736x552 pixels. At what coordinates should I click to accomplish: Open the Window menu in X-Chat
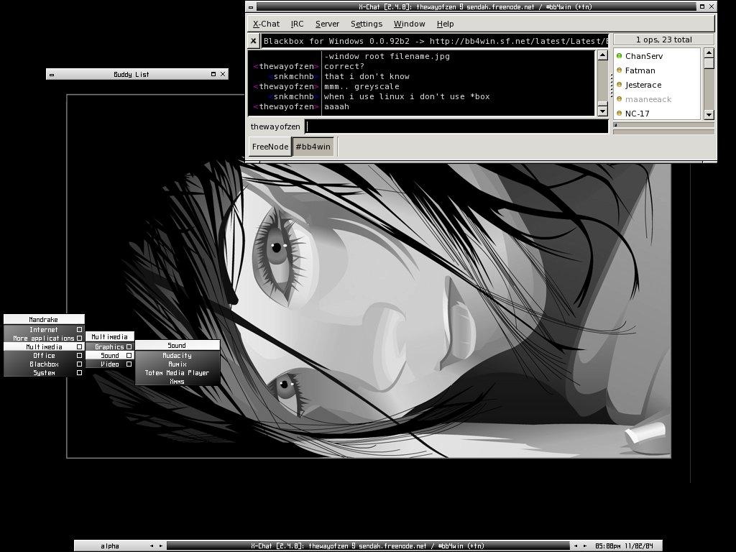click(x=409, y=24)
